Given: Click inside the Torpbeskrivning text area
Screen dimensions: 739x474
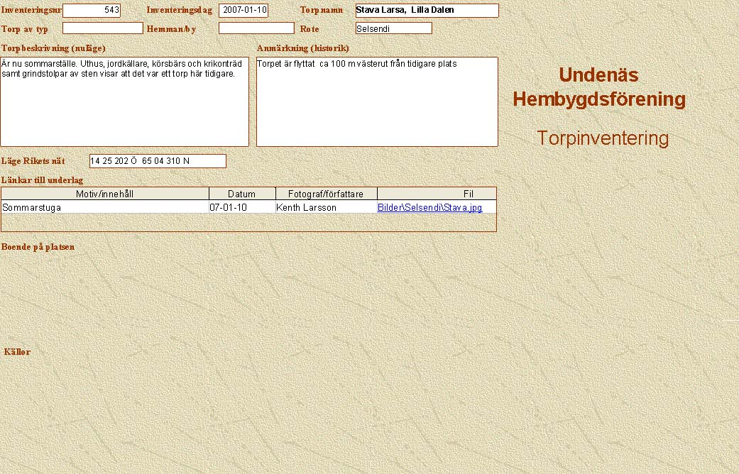Looking at the screenshot, I should (x=124, y=101).
